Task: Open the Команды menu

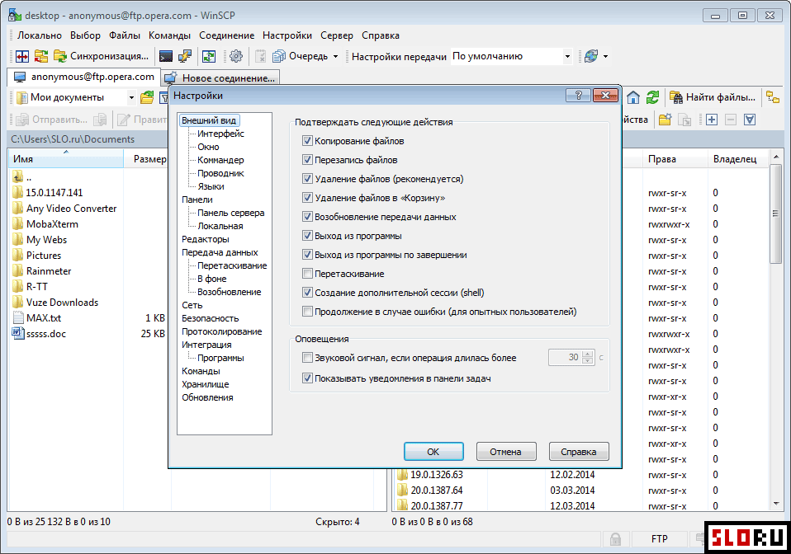Action: (x=169, y=35)
